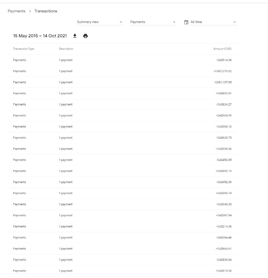Open the Summary view dropdown
Screen dimensions: 268x278
[x=100, y=22]
